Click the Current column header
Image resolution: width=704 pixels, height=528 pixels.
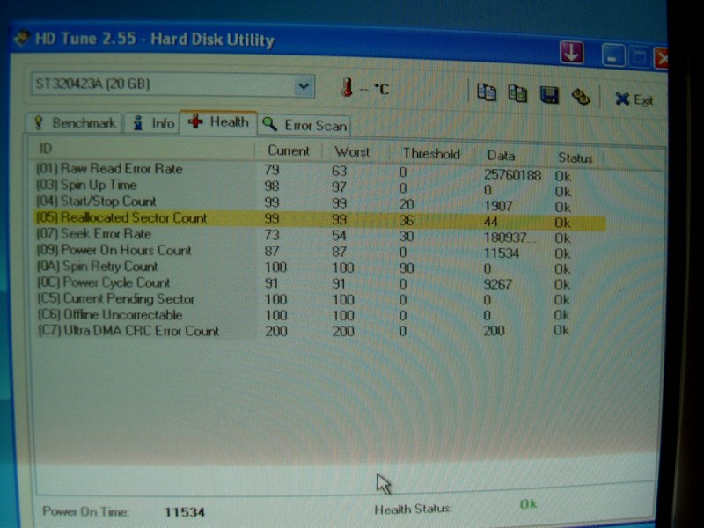coord(289,150)
